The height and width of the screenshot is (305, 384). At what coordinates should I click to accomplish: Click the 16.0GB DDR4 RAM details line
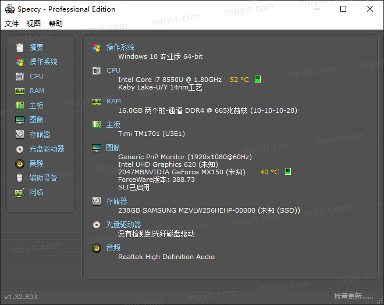click(x=208, y=110)
